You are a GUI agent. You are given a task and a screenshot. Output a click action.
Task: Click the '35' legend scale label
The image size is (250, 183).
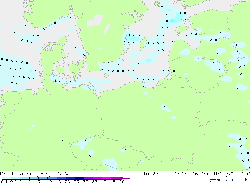pyautogui.click(x=95, y=182)
